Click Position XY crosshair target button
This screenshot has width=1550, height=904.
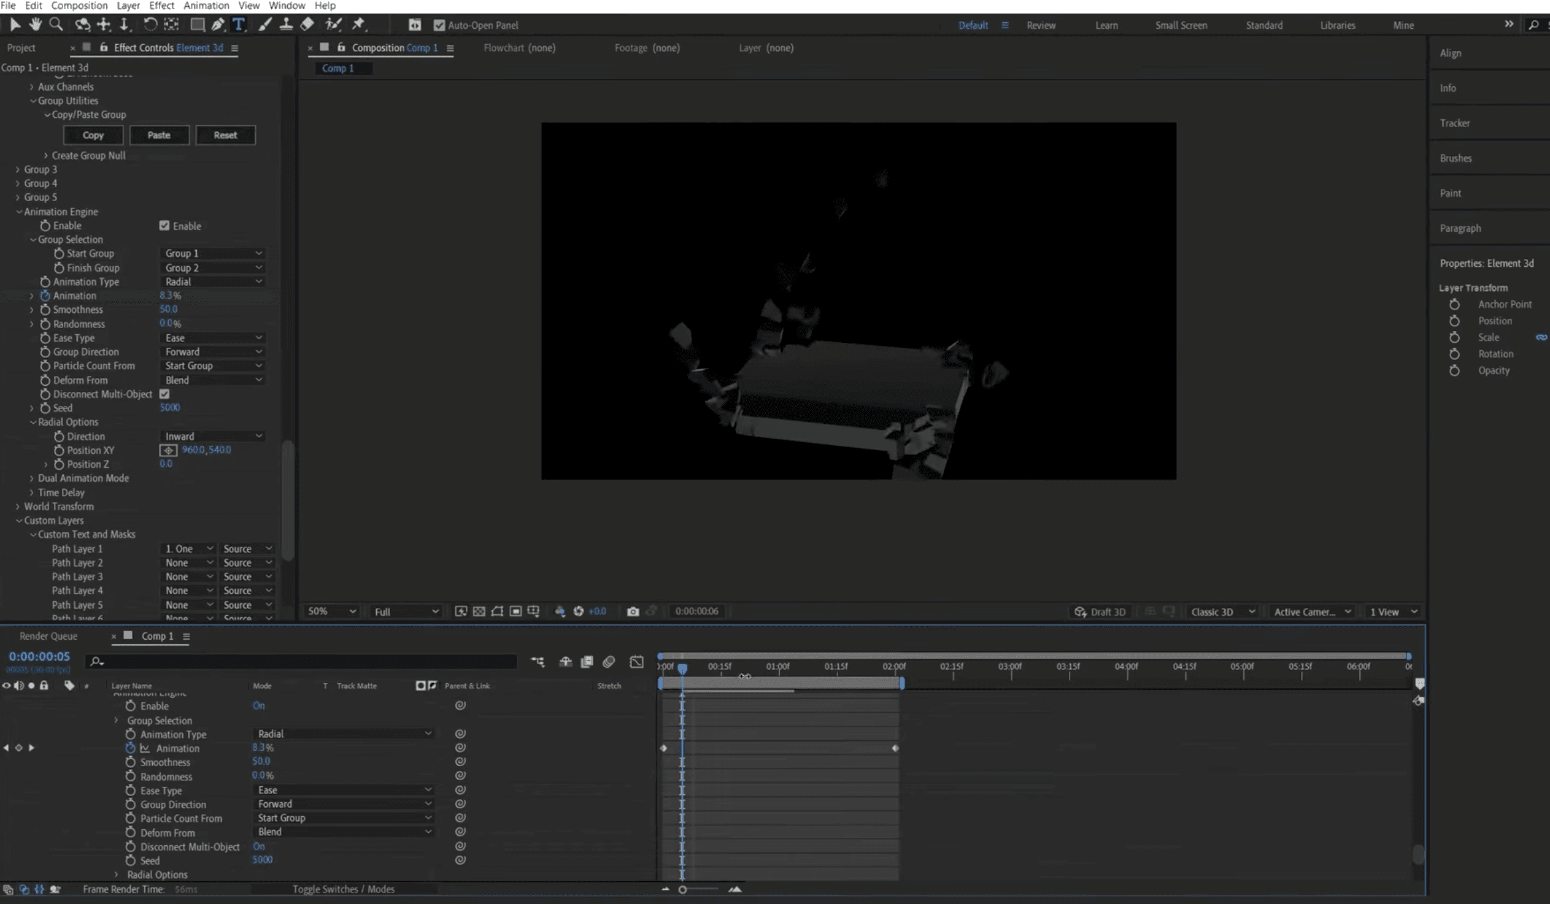(x=168, y=450)
